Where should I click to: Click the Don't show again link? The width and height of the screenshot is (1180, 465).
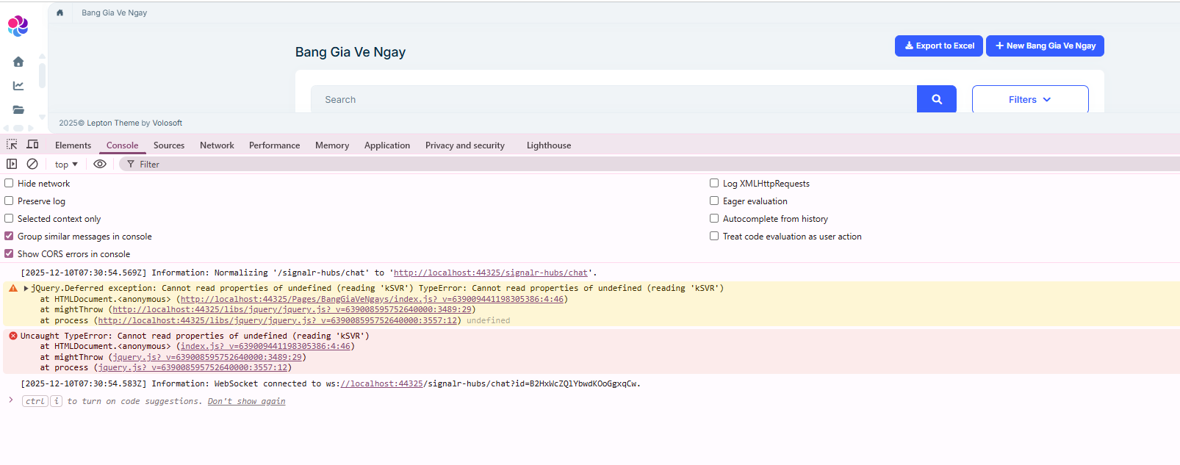246,401
